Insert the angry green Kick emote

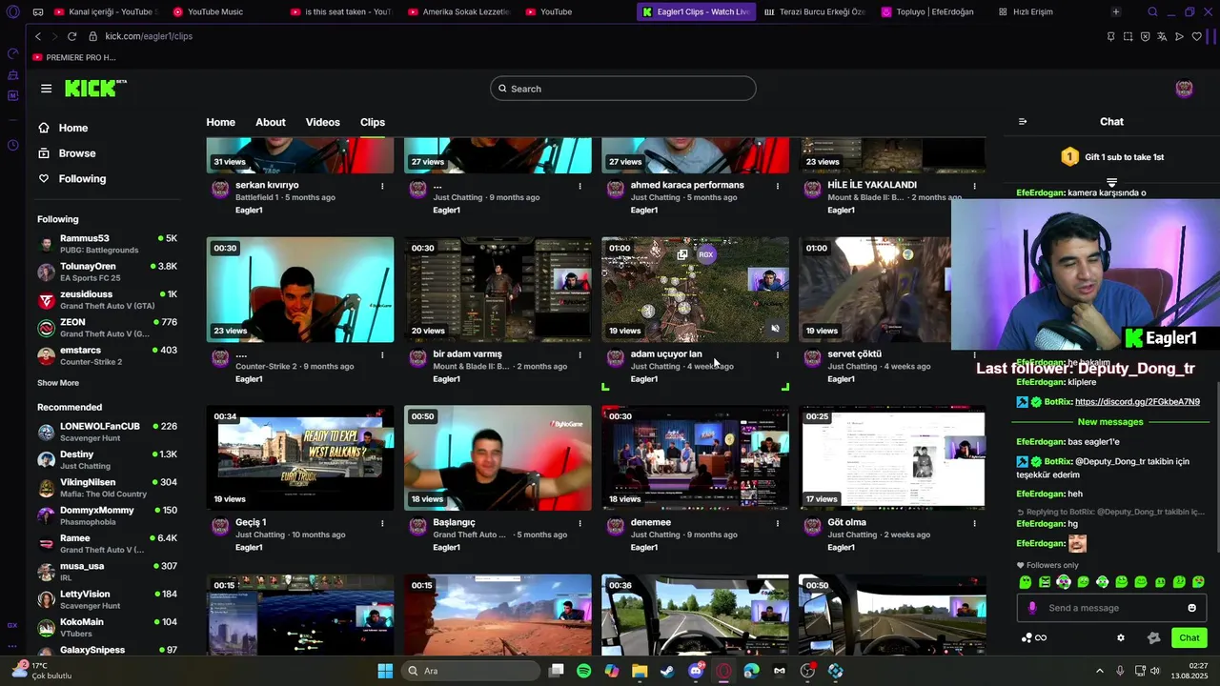(1045, 581)
